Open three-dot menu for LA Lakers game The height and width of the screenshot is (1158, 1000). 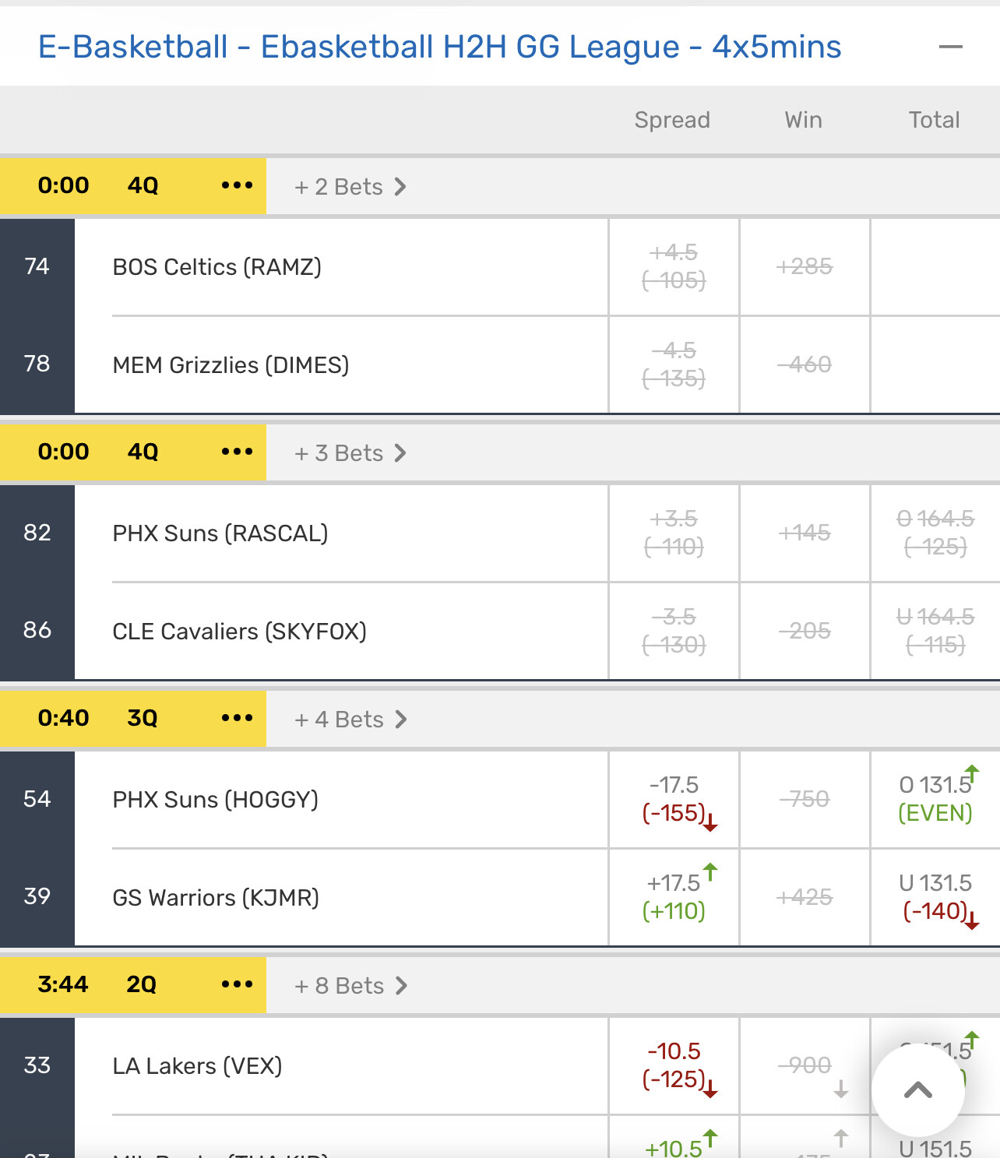[237, 985]
